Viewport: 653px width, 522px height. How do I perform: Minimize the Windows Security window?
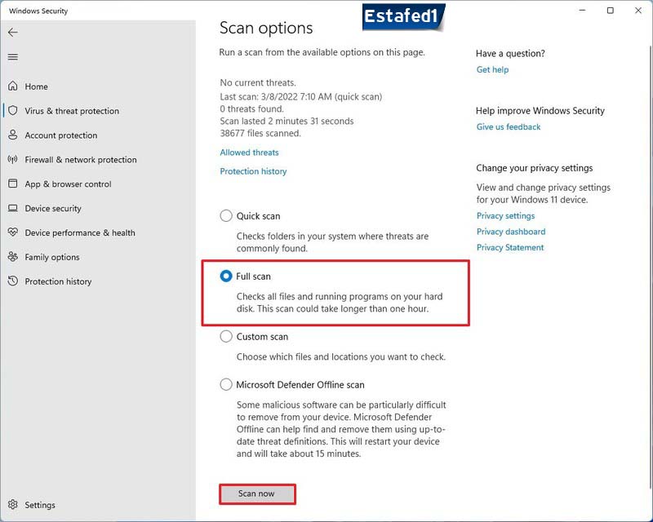(x=582, y=11)
